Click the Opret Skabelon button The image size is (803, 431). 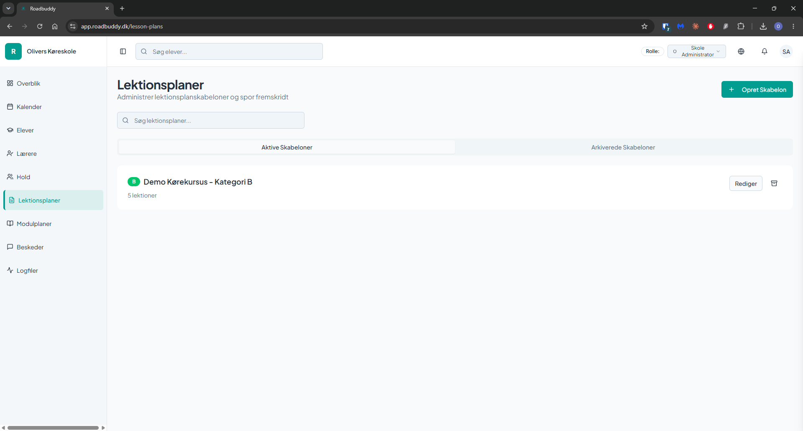tap(757, 89)
